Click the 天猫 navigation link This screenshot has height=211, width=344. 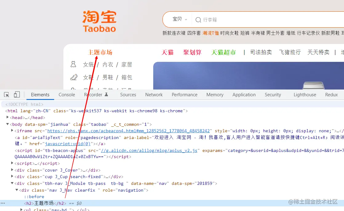point(167,52)
